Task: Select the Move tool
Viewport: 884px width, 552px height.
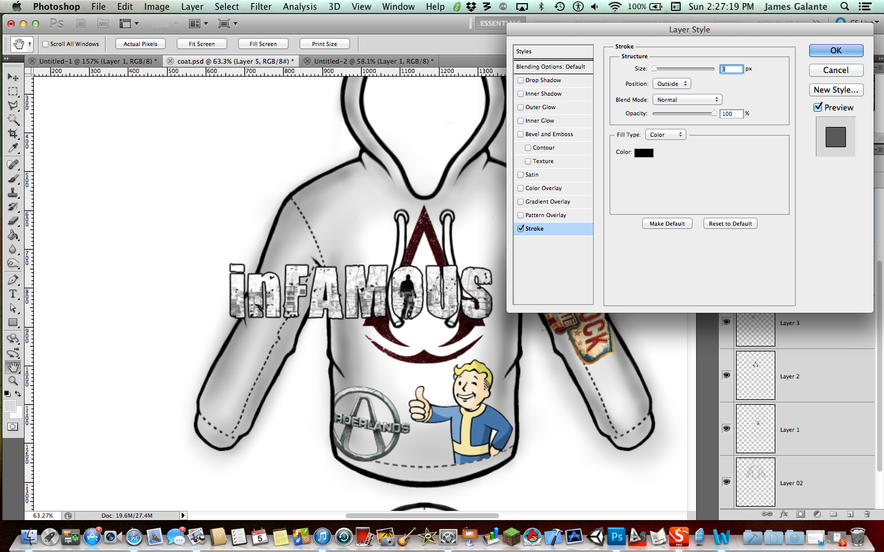Action: [x=13, y=77]
